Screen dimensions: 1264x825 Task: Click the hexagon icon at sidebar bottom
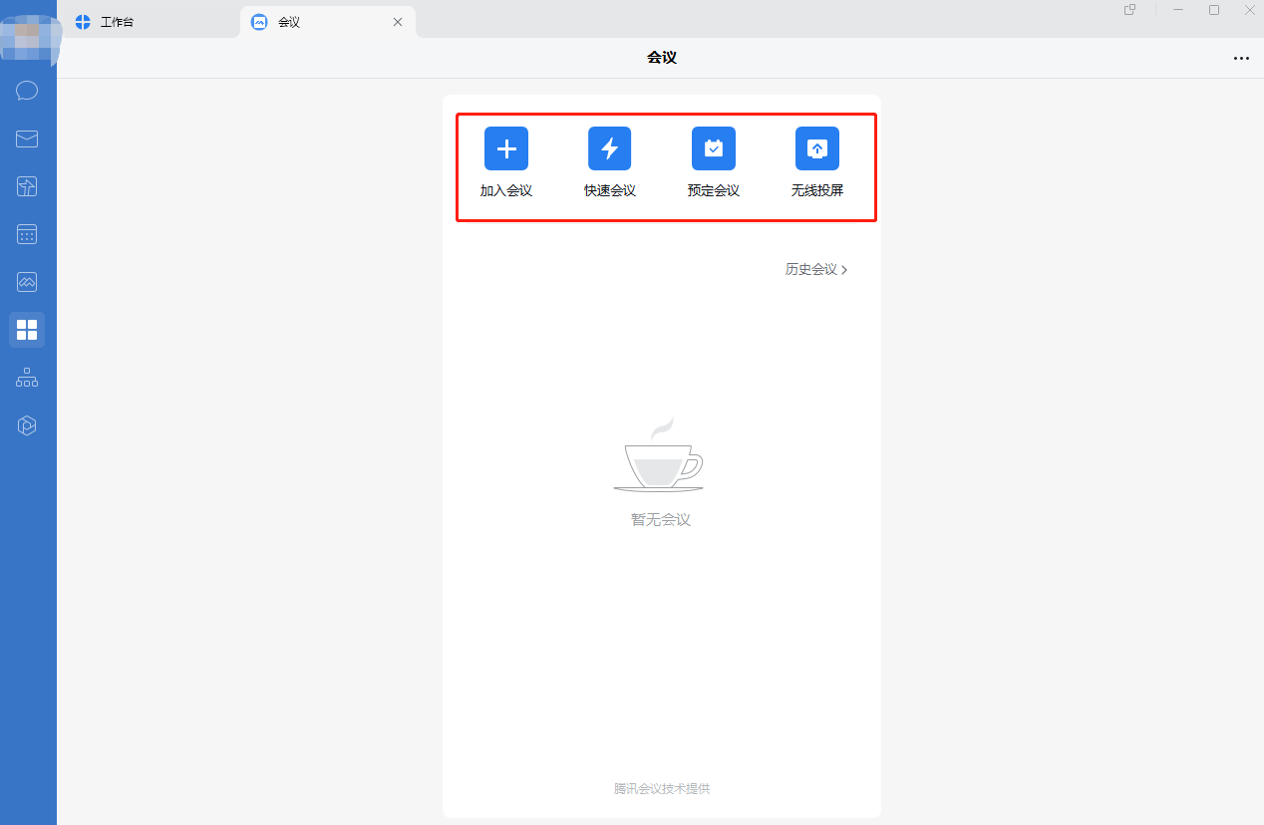(x=27, y=425)
